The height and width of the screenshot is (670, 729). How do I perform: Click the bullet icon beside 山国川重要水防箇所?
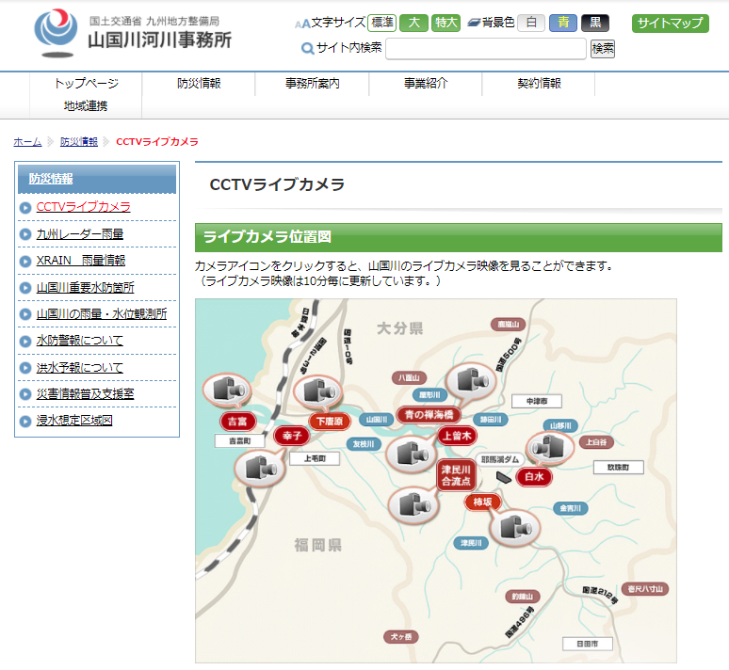[x=25, y=288]
